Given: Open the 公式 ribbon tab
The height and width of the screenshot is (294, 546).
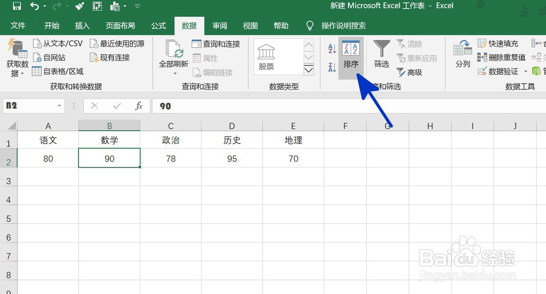Looking at the screenshot, I should (x=158, y=26).
